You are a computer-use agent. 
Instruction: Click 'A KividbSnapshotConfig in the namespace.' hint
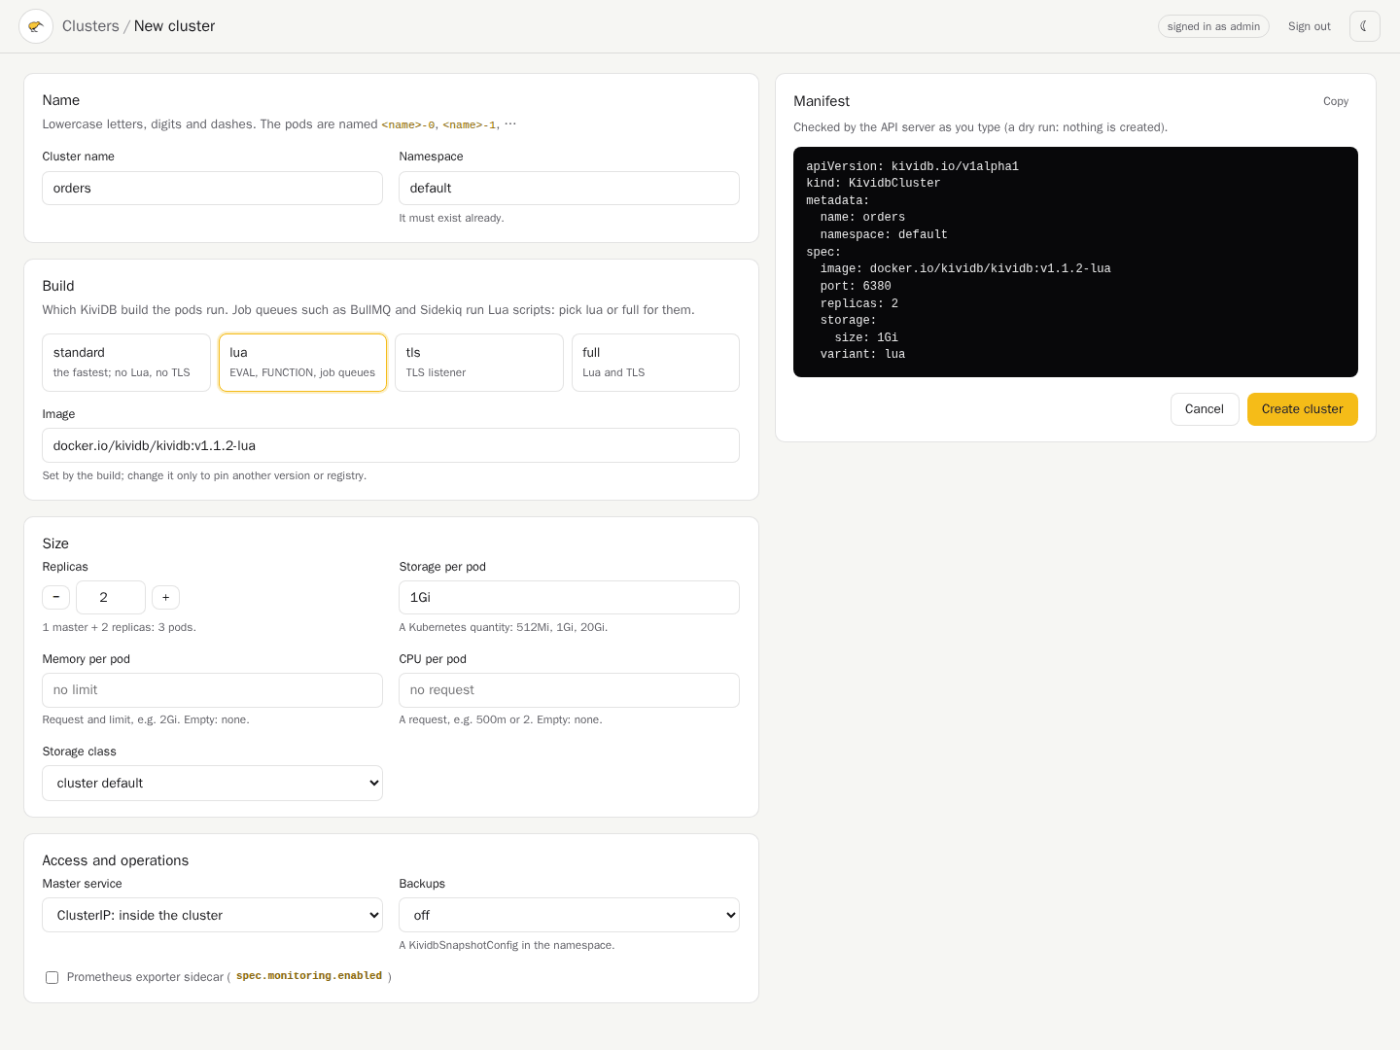pyautogui.click(x=507, y=945)
